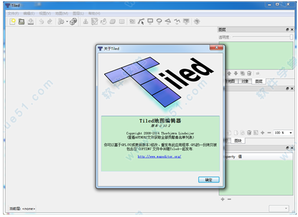Close the 关于Tiled dialog with its red X
Screen dimensions: 298x217
(216, 48)
